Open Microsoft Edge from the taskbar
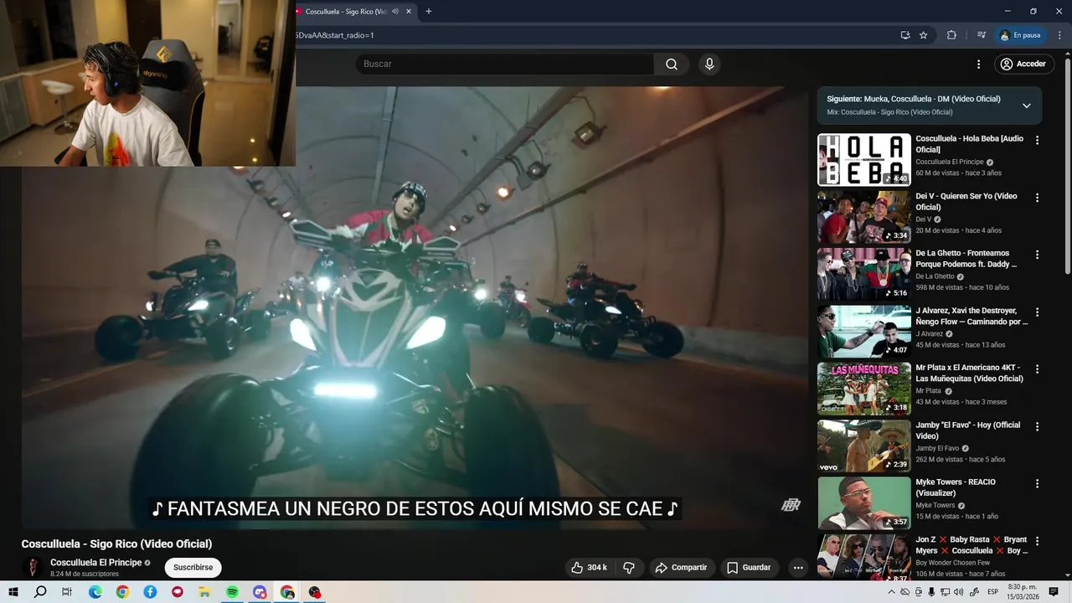This screenshot has height=603, width=1072. coord(95,592)
